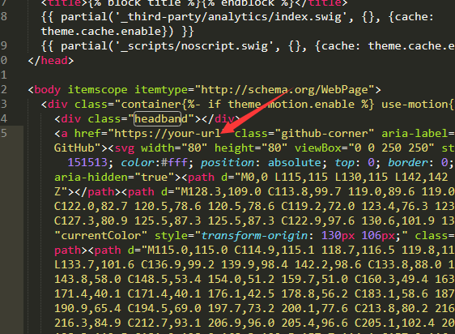Click path data 'M0,0 L115,115'
The image size is (455, 334).
284,177
